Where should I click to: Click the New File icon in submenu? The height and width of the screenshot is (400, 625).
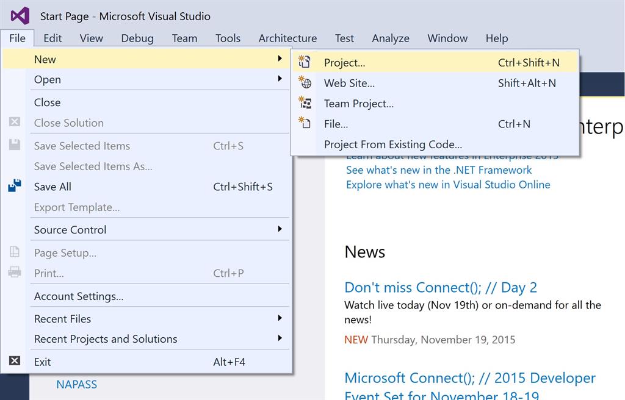click(x=305, y=124)
